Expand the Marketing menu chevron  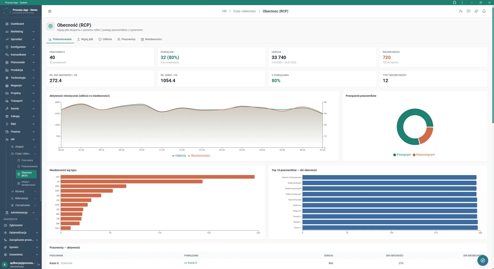(33, 32)
